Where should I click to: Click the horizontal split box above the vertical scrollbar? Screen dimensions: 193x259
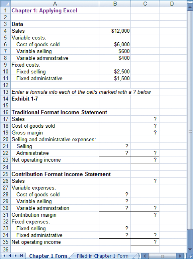[x=190, y=2]
